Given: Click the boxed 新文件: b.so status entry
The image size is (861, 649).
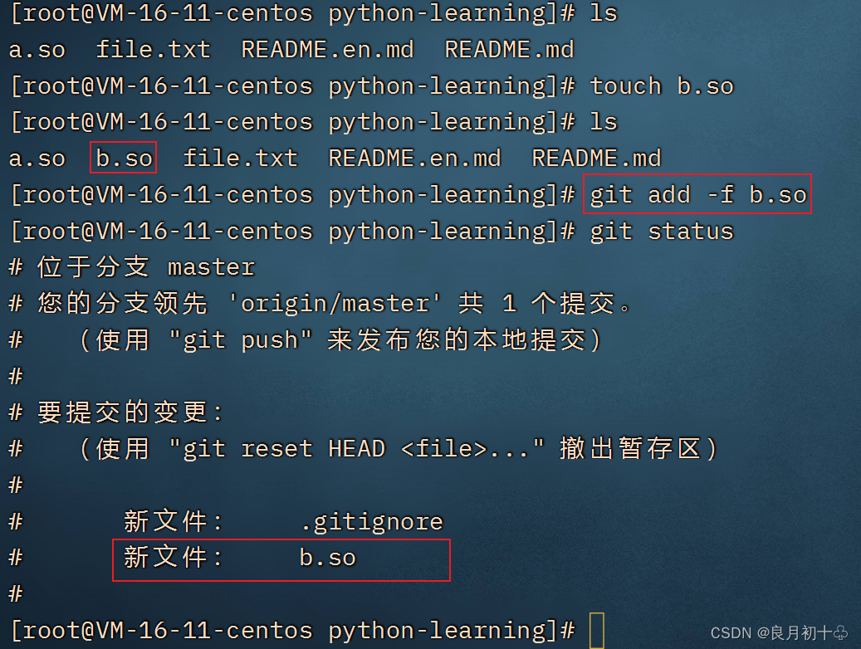Looking at the screenshot, I should (281, 558).
